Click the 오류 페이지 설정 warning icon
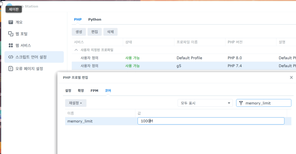Screen dimensions: 296x154 [11, 68]
